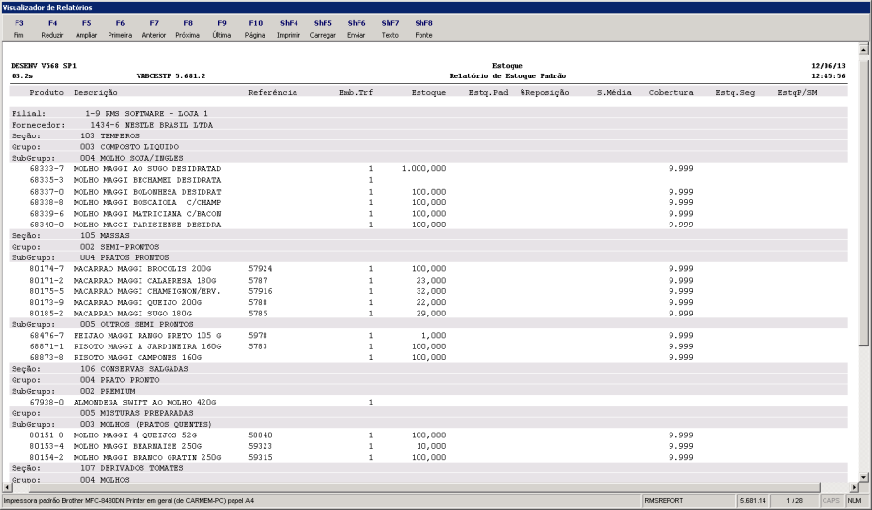Switch to text view with ShF7 Texto
This screenshot has height=510, width=872.
pyautogui.click(x=390, y=29)
